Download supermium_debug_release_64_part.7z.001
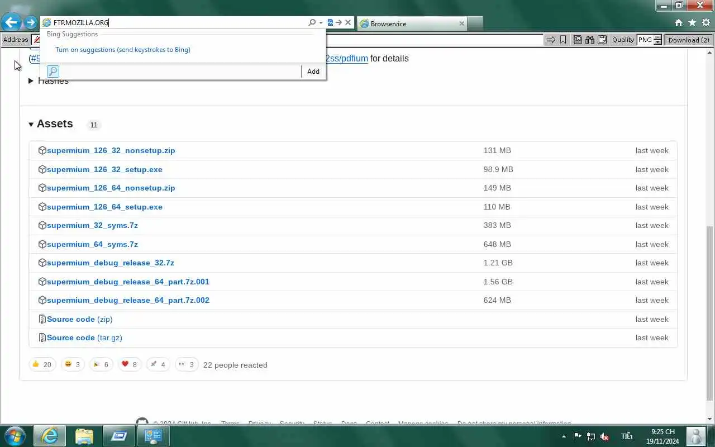 point(128,282)
